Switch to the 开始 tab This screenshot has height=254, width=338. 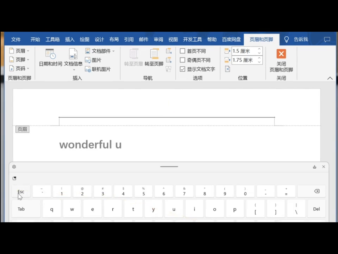point(35,39)
